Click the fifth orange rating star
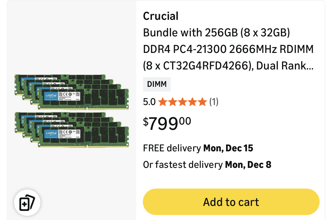The height and width of the screenshot is (220, 332). pos(202,102)
